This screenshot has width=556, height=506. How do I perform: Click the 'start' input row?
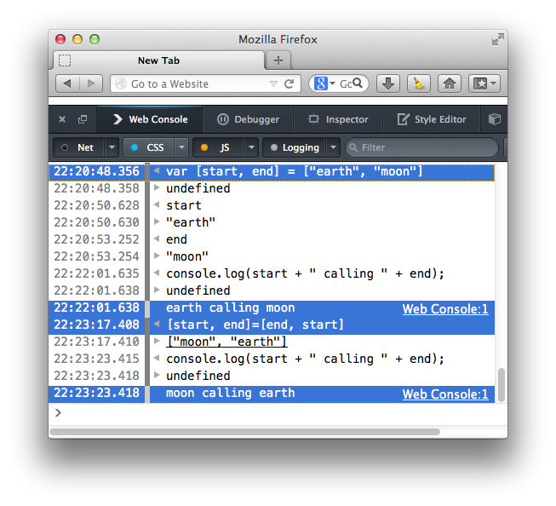pos(272,205)
